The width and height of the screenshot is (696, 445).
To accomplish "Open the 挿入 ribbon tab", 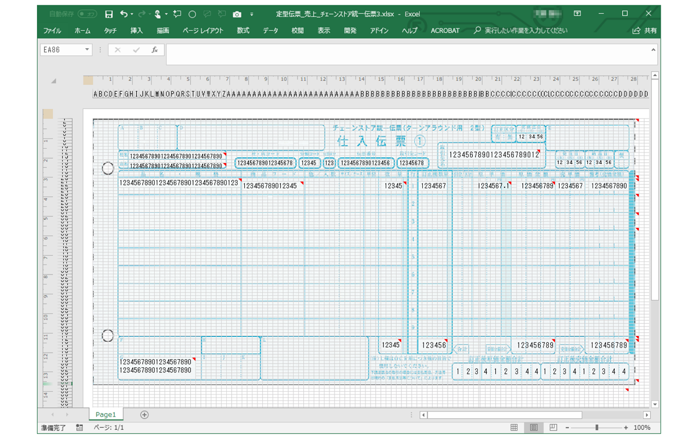I will click(x=136, y=31).
